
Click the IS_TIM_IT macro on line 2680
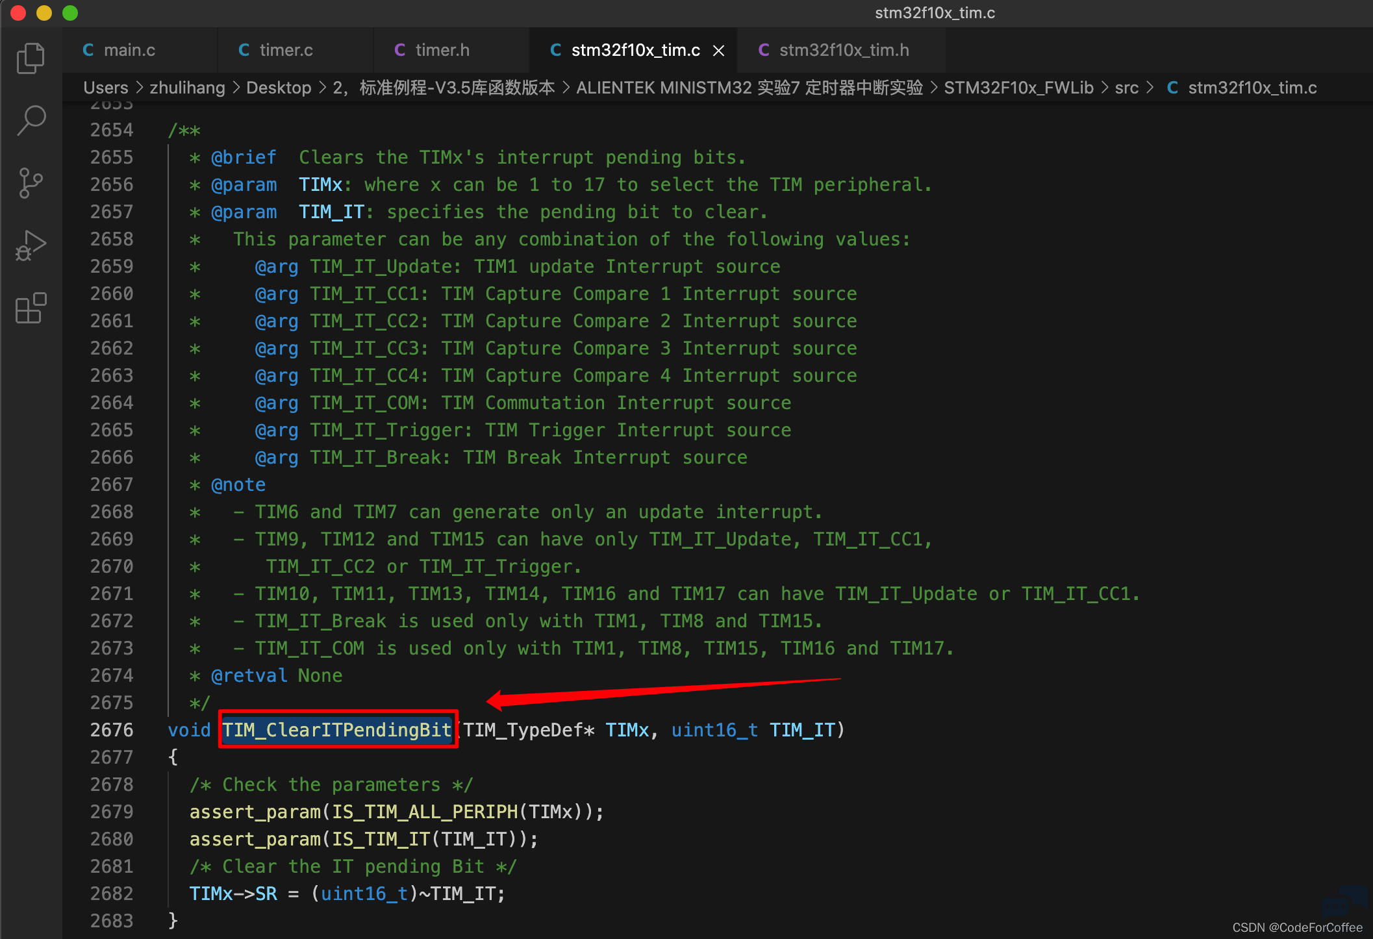coord(381,839)
